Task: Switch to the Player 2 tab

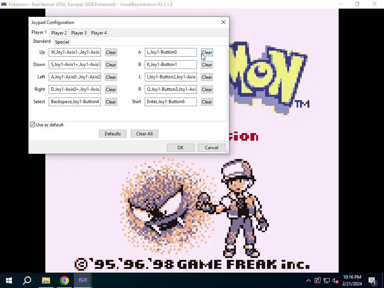Action: (59, 33)
